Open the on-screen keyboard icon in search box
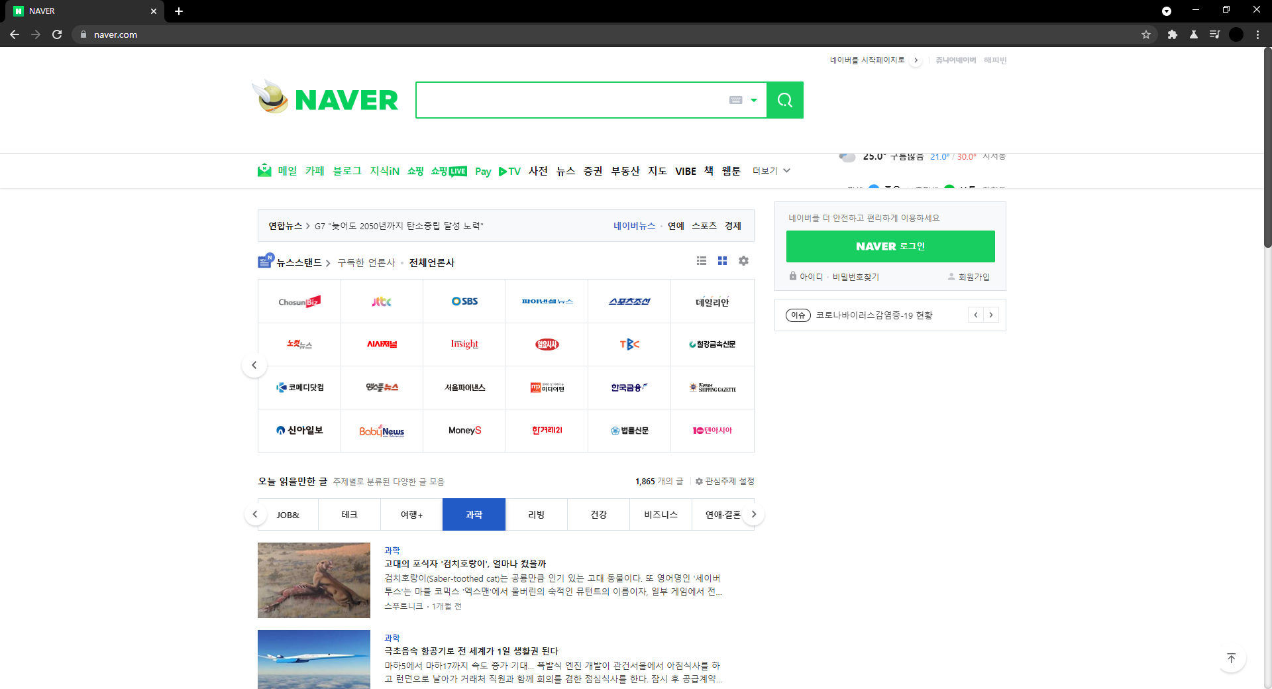The width and height of the screenshot is (1272, 689). coord(735,100)
